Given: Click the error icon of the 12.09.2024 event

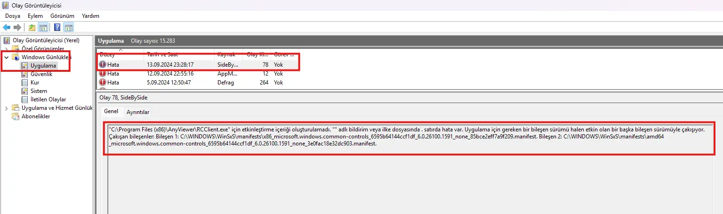Looking at the screenshot, I should 103,74.
